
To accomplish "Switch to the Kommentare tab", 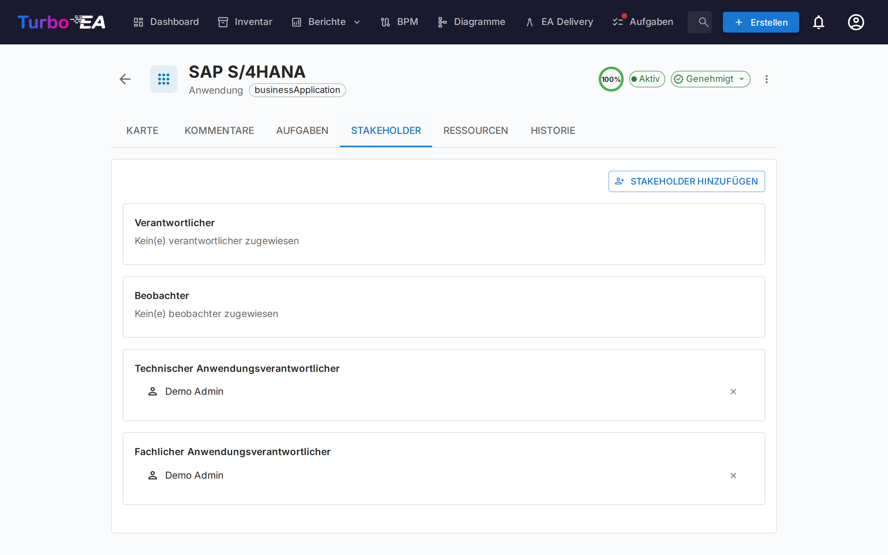I will [x=219, y=130].
